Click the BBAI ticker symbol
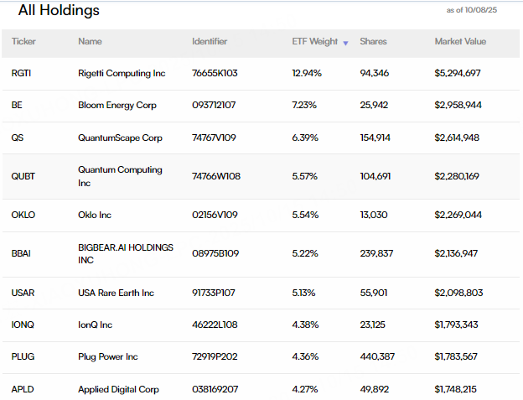The width and height of the screenshot is (523, 400). point(21,253)
